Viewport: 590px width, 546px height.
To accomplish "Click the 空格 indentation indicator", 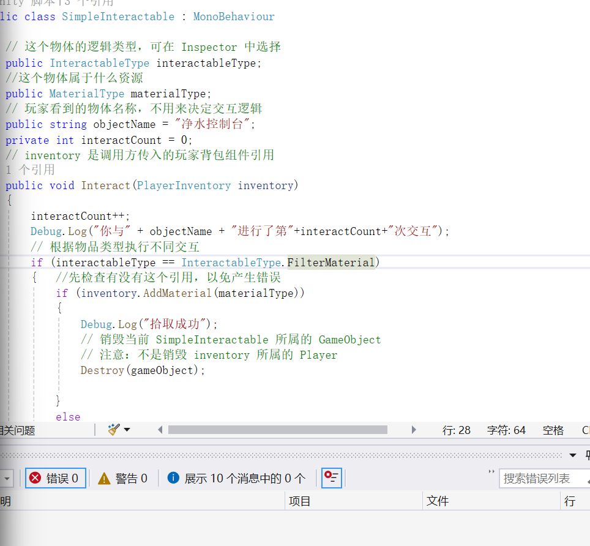I will click(553, 430).
